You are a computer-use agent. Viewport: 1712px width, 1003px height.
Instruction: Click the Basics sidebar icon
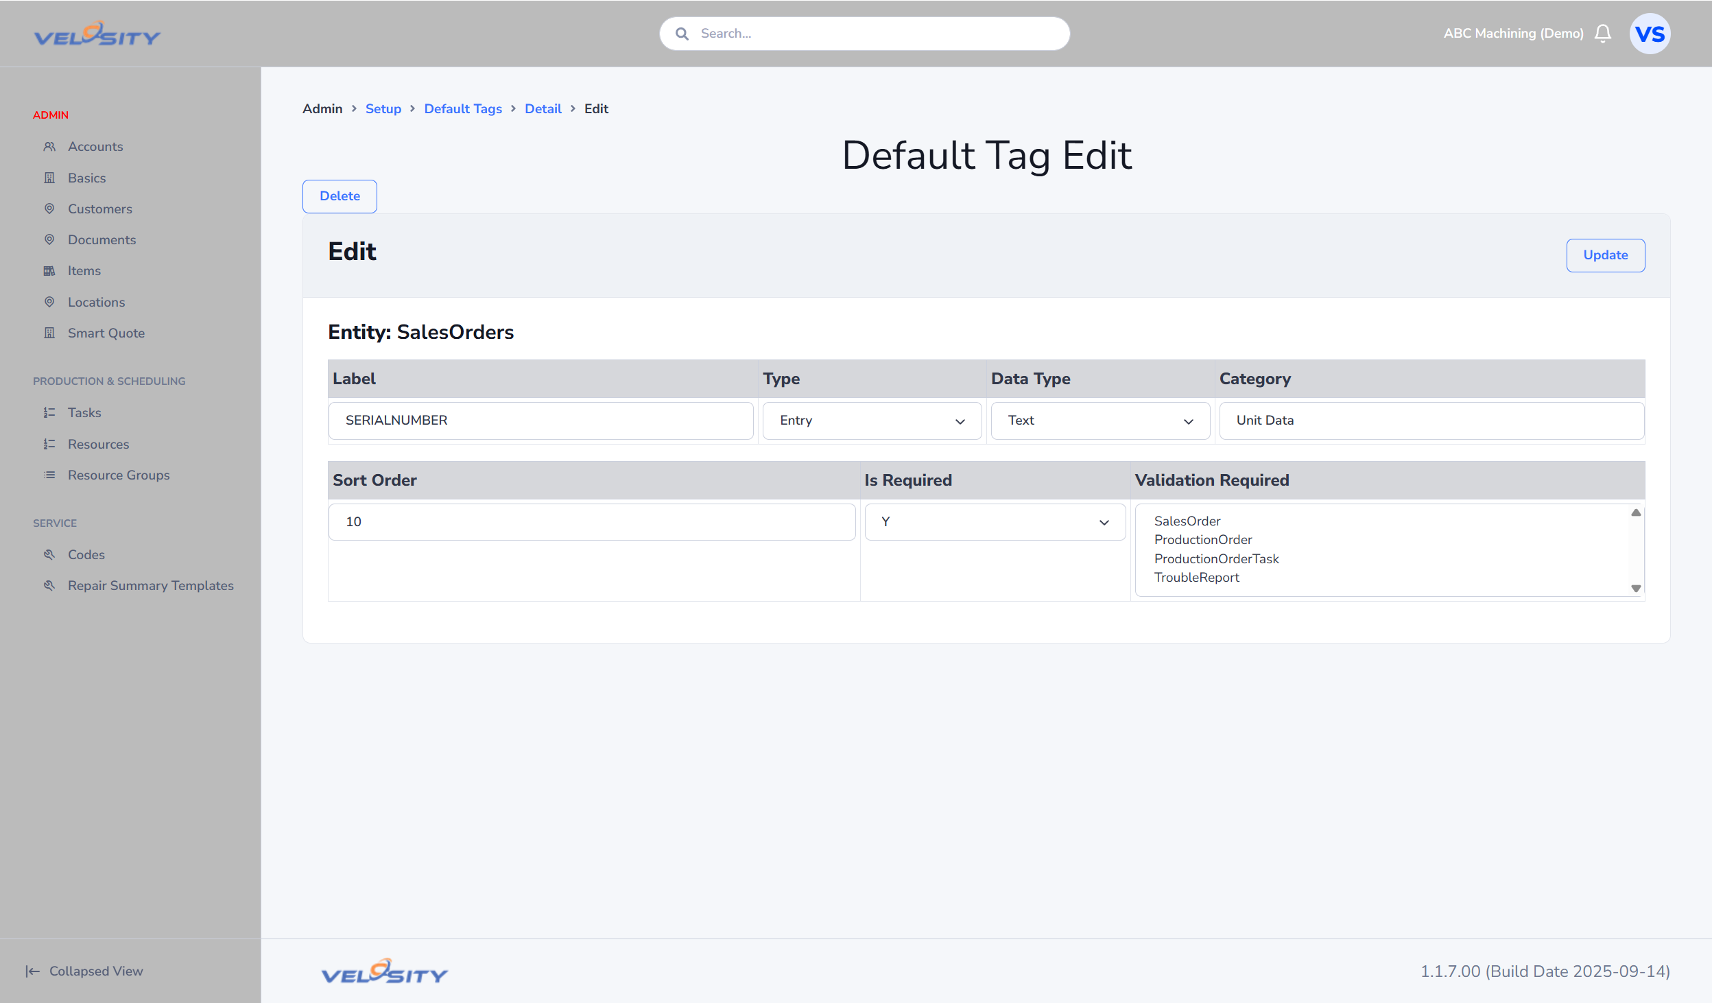click(49, 178)
